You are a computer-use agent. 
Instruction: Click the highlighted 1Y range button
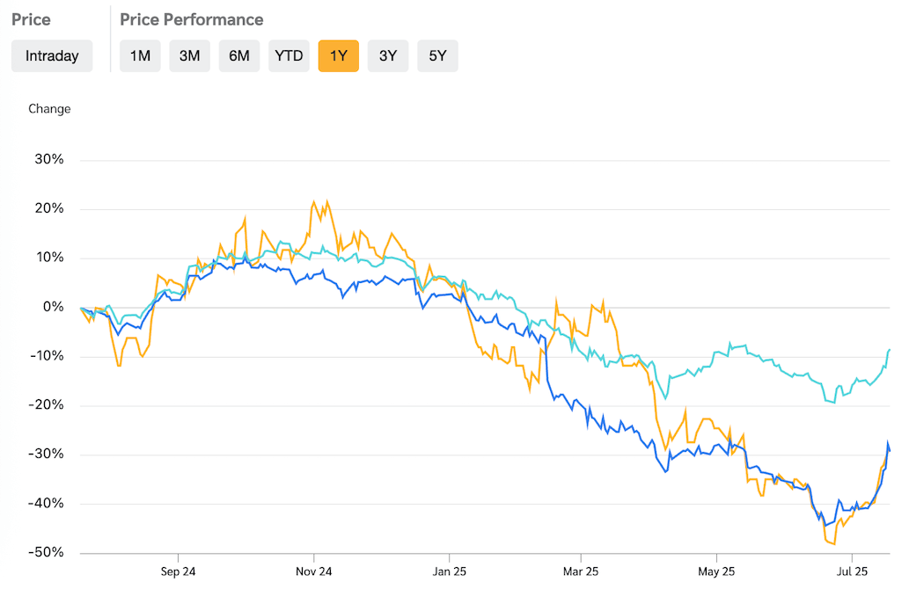coord(339,56)
